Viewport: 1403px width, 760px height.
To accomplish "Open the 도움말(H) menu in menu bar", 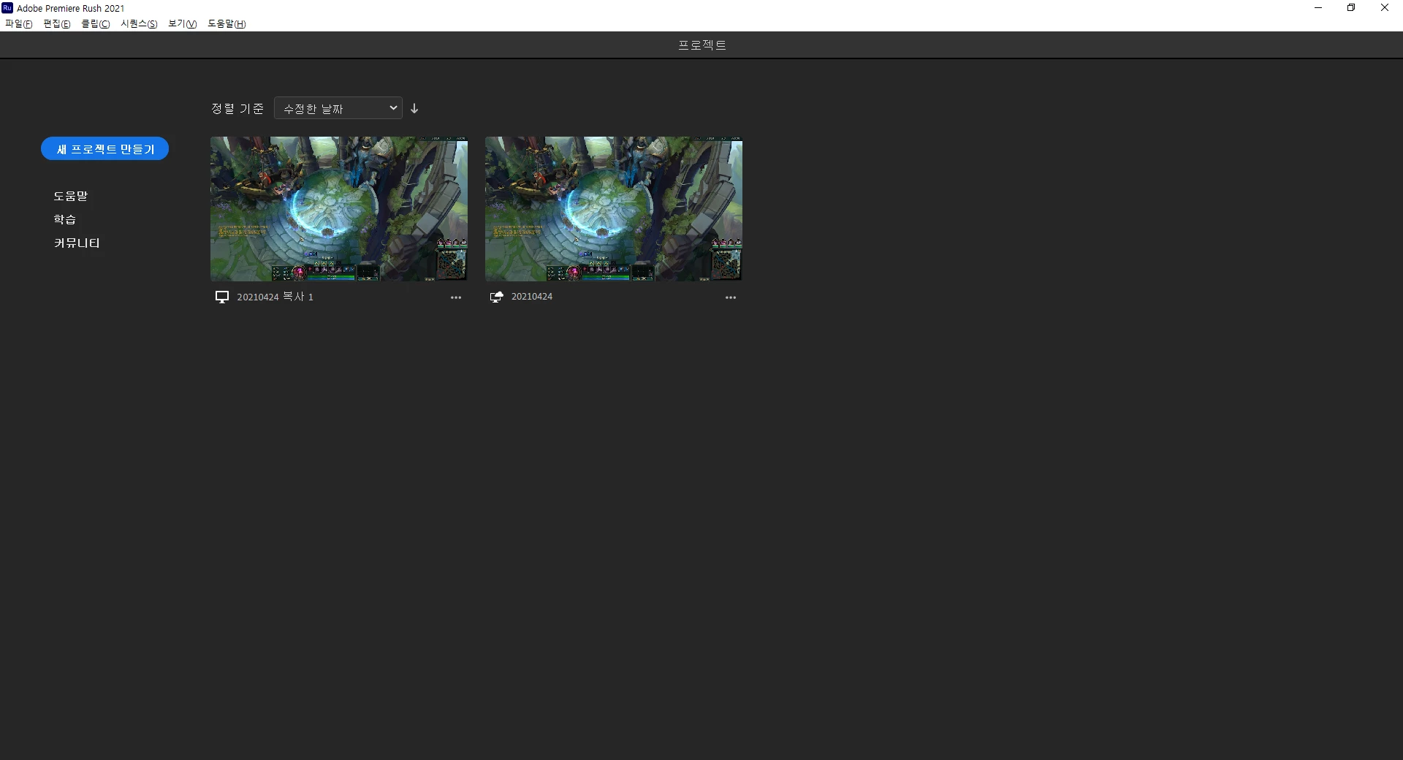I will [x=227, y=23].
